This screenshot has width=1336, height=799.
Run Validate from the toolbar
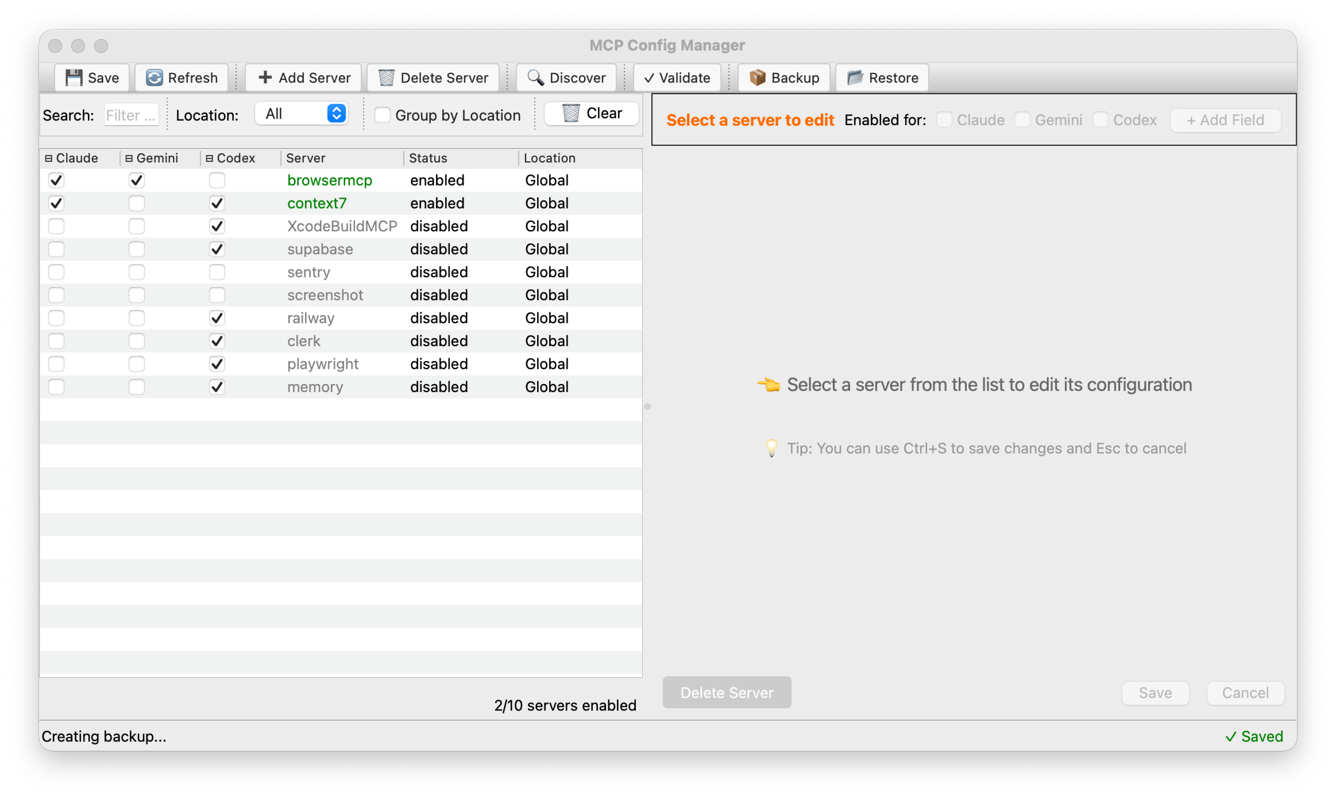[x=677, y=77]
